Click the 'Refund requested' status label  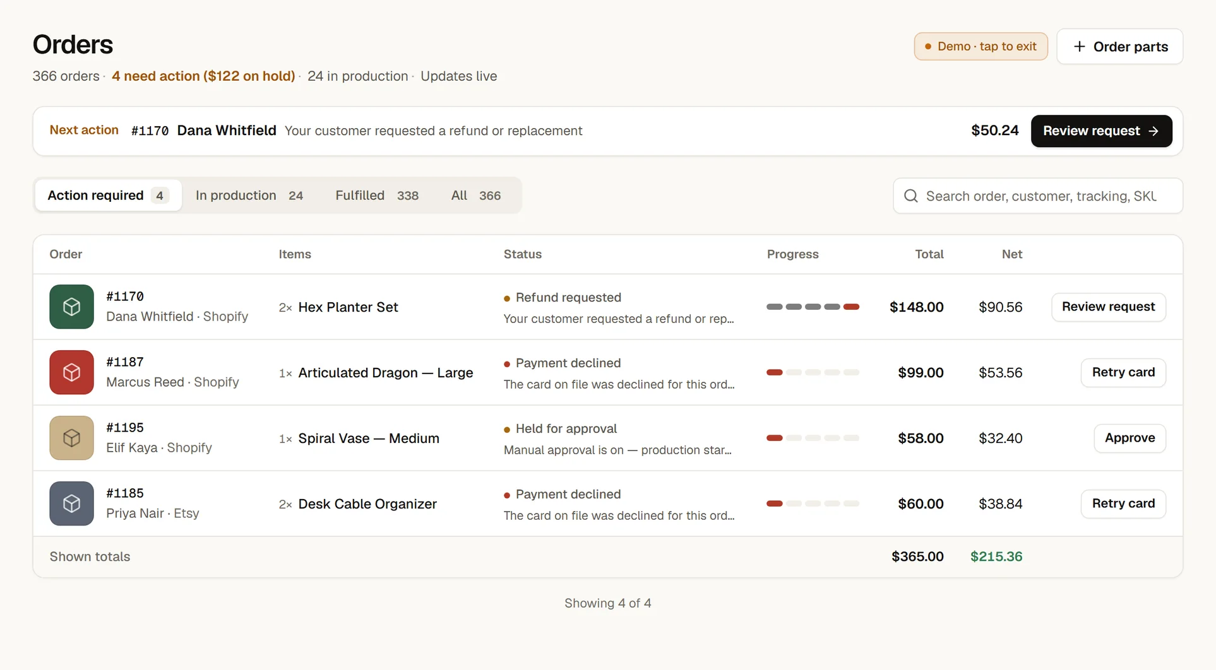568,298
